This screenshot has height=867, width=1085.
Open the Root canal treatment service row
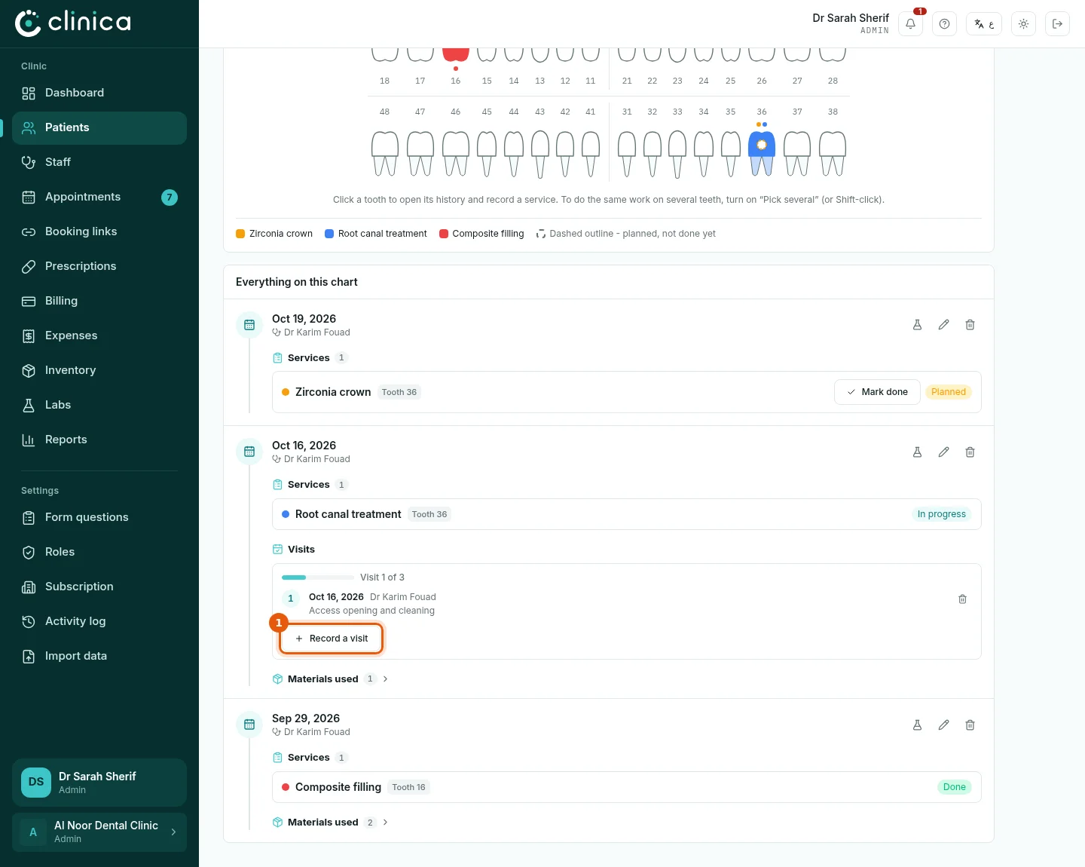tap(627, 514)
